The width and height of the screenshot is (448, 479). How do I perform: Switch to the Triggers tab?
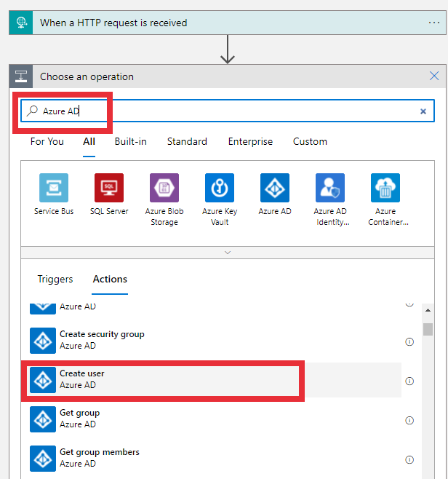coord(55,279)
